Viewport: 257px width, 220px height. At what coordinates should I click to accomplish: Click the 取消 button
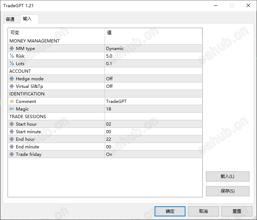pyautogui.click(x=203, y=211)
